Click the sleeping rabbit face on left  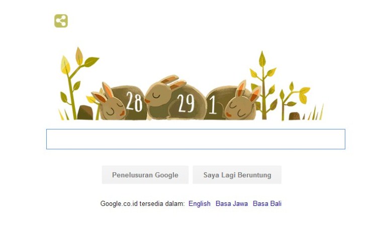[110, 105]
